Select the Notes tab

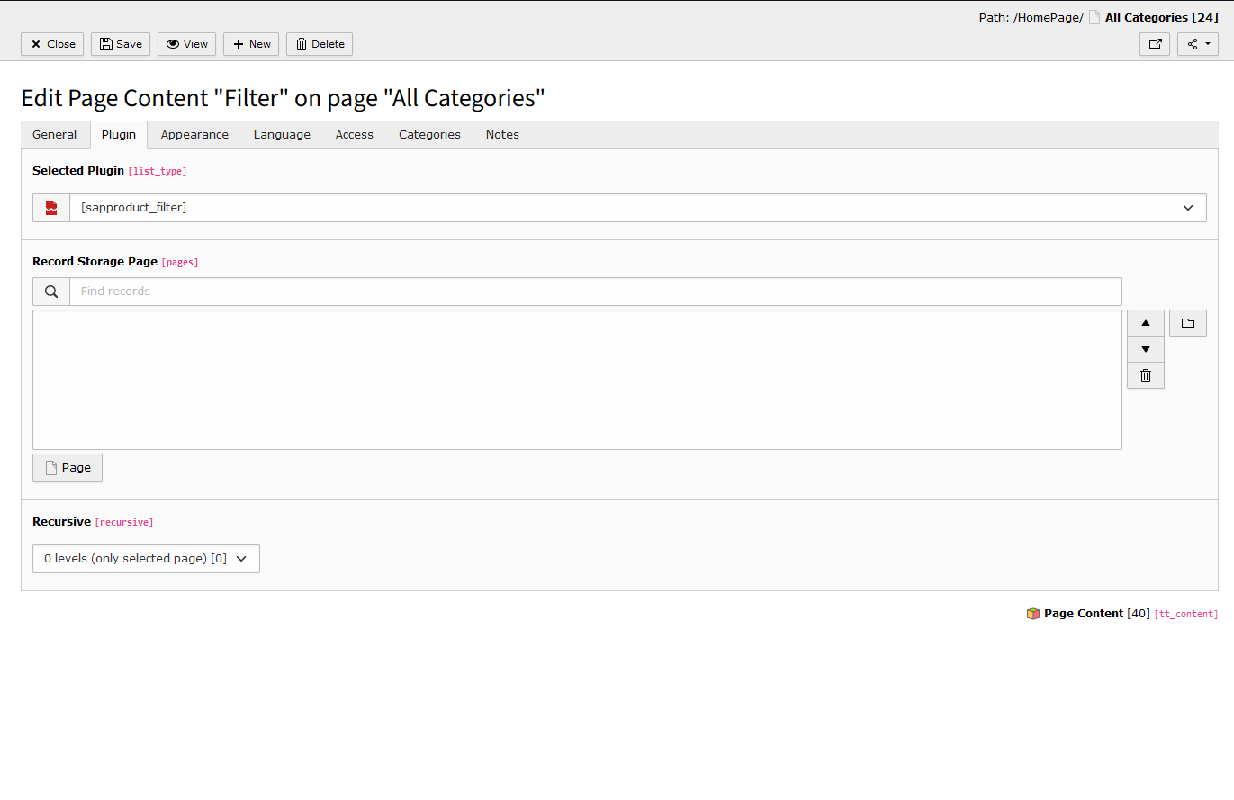[502, 135]
